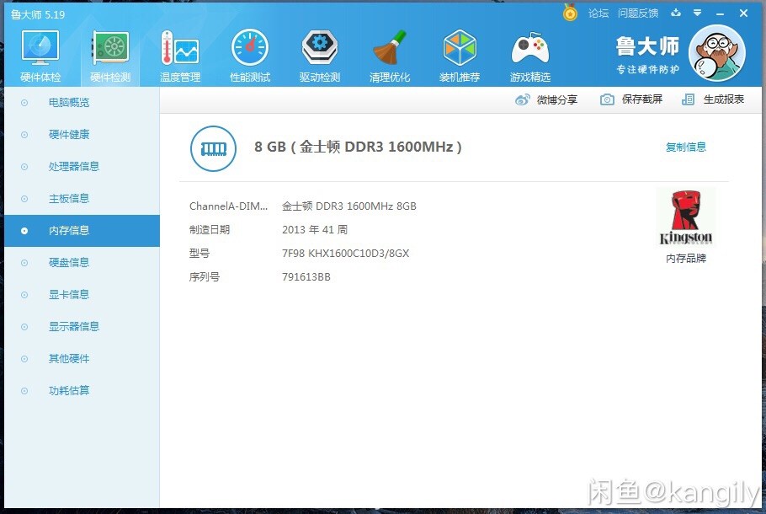This screenshot has height=514, width=766.
Task: Click the ChannelA-DIM... slot label
Action: click(x=229, y=206)
